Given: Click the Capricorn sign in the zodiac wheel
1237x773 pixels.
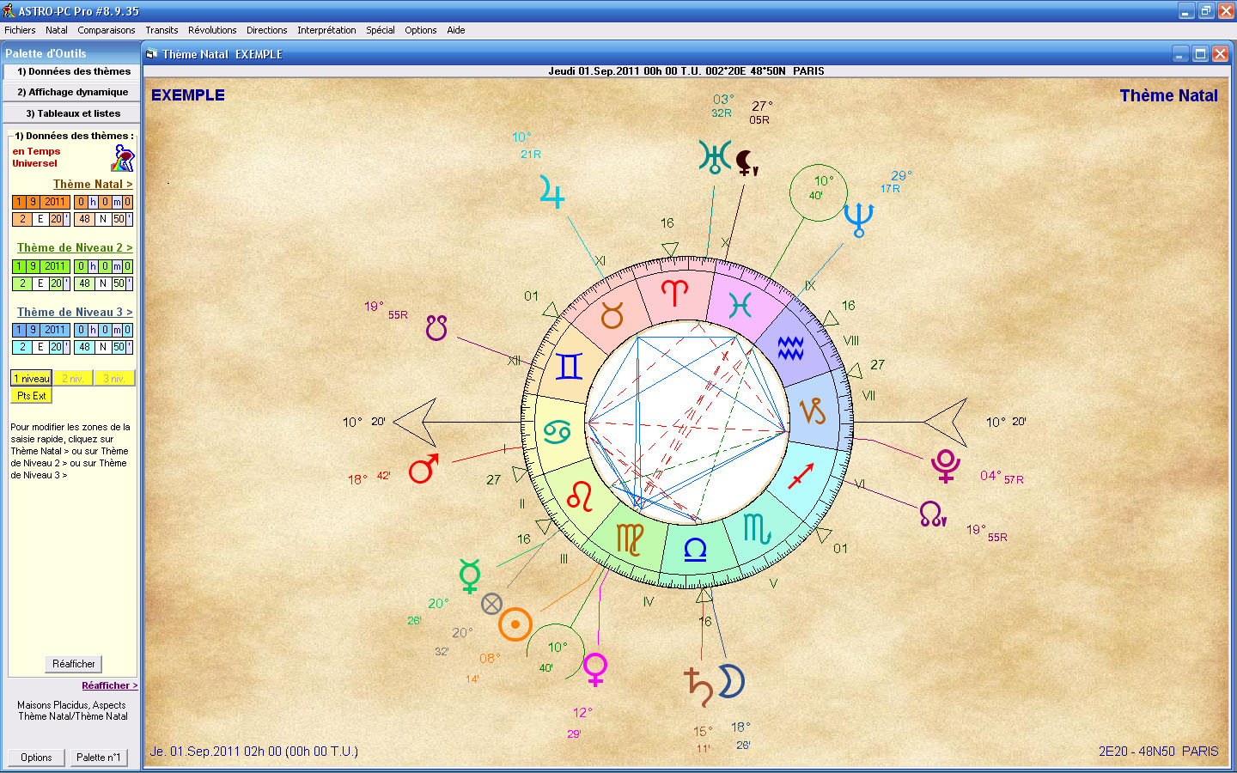Looking at the screenshot, I should (813, 411).
